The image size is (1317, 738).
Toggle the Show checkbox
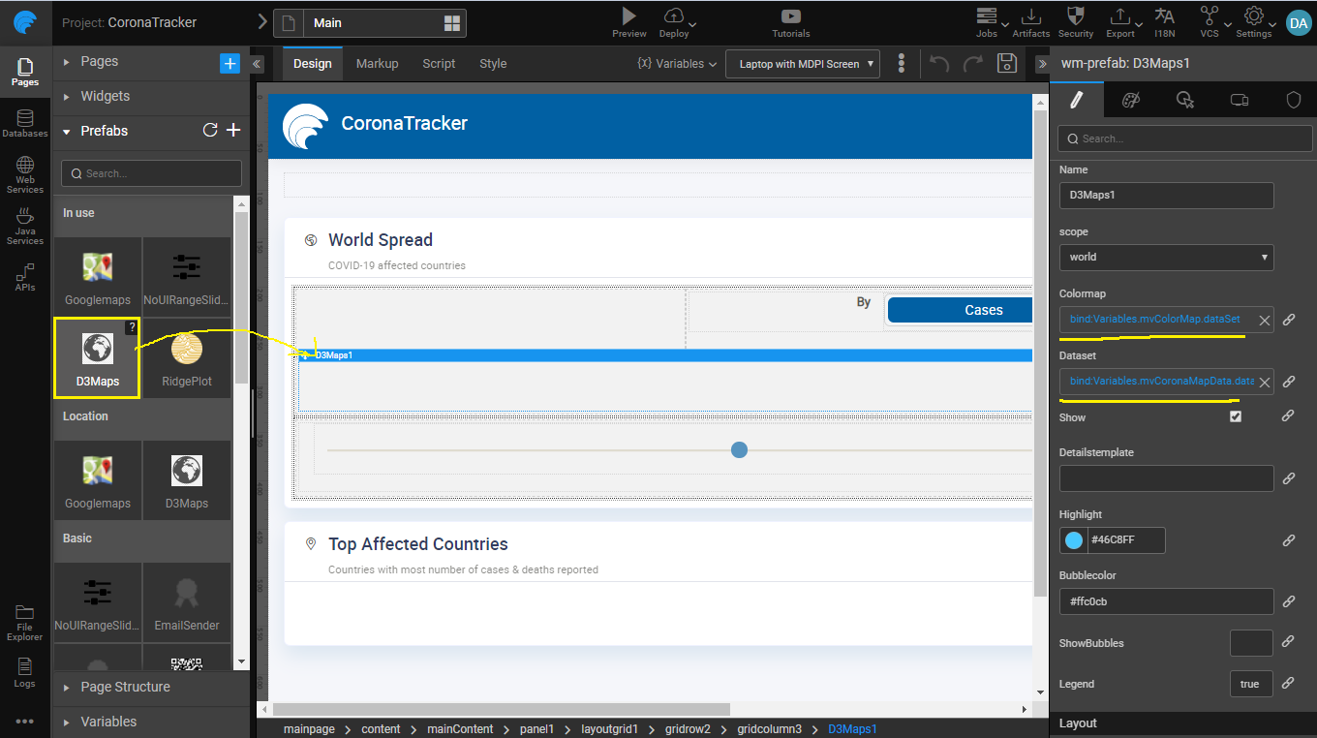[1235, 416]
